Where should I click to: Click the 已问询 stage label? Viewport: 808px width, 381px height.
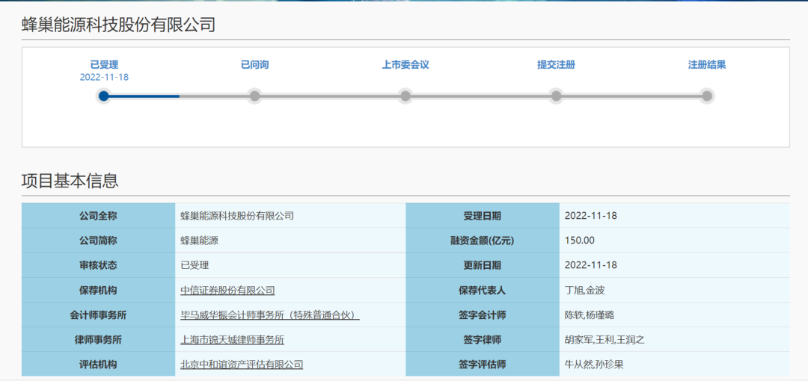[254, 65]
